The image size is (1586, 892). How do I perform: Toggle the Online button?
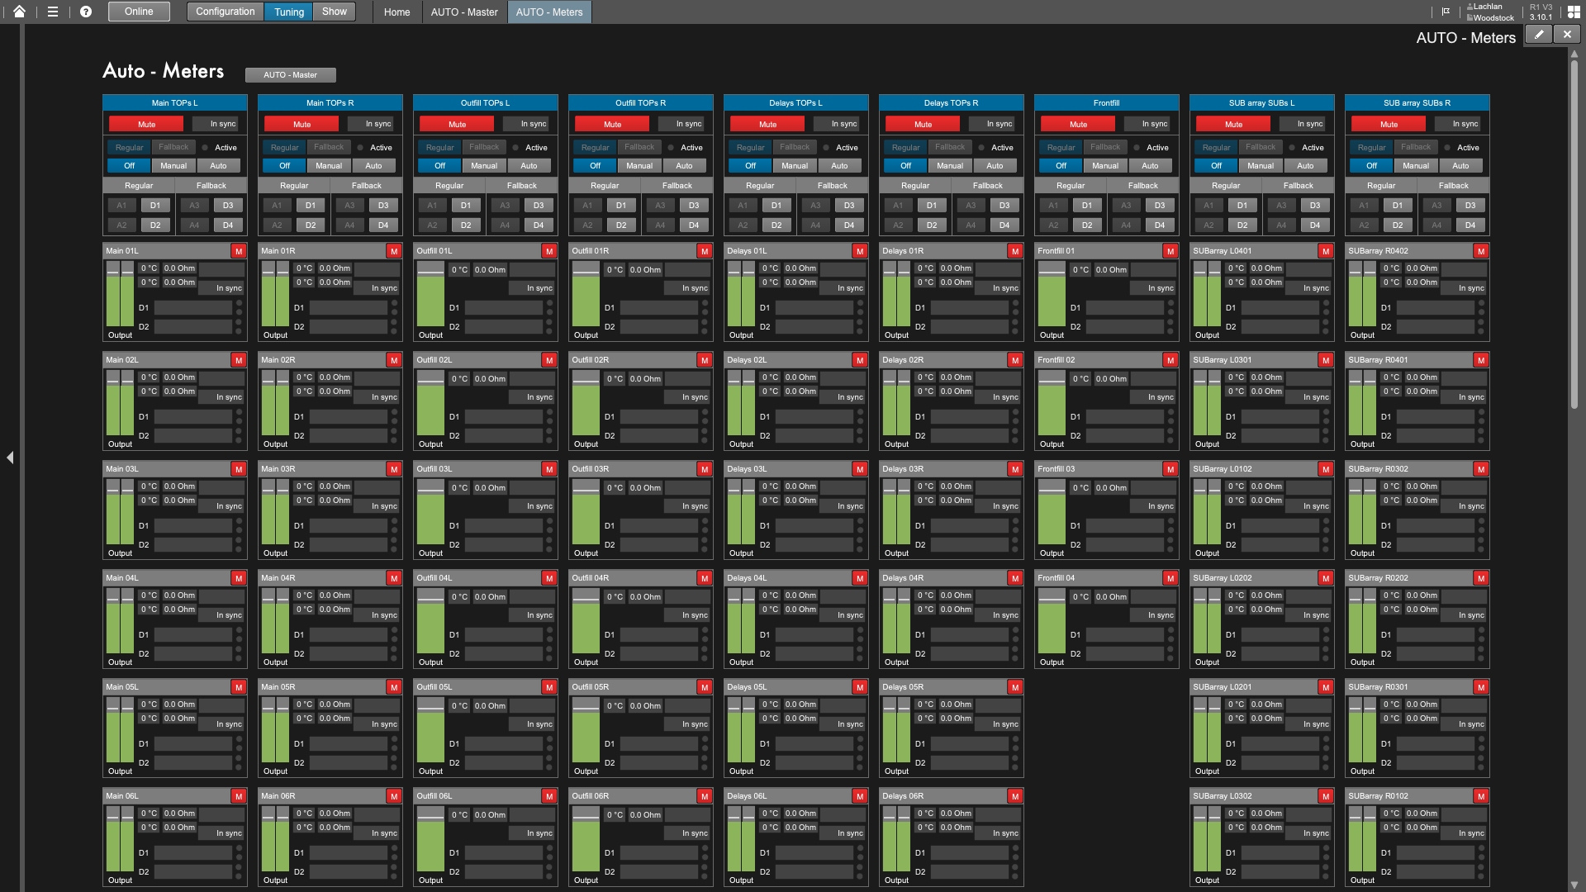pos(139,12)
